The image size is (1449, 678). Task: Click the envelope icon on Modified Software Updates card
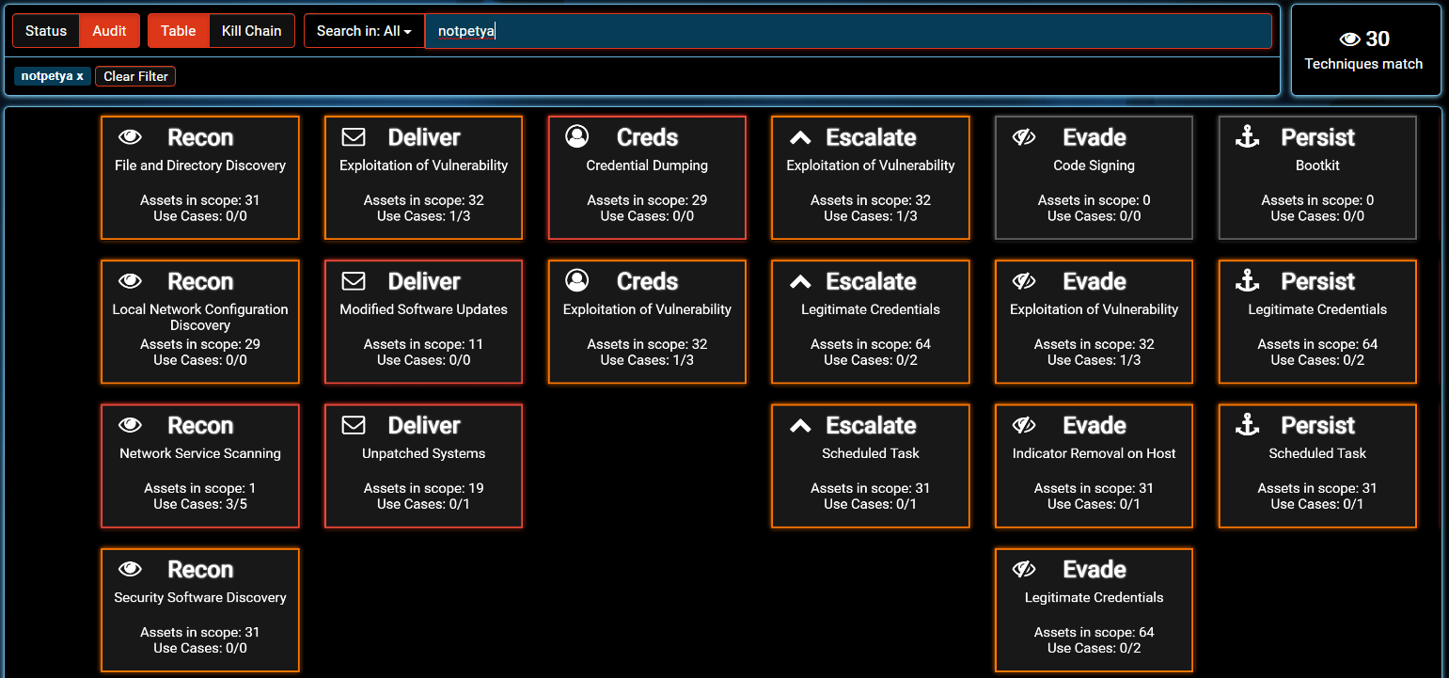[354, 281]
